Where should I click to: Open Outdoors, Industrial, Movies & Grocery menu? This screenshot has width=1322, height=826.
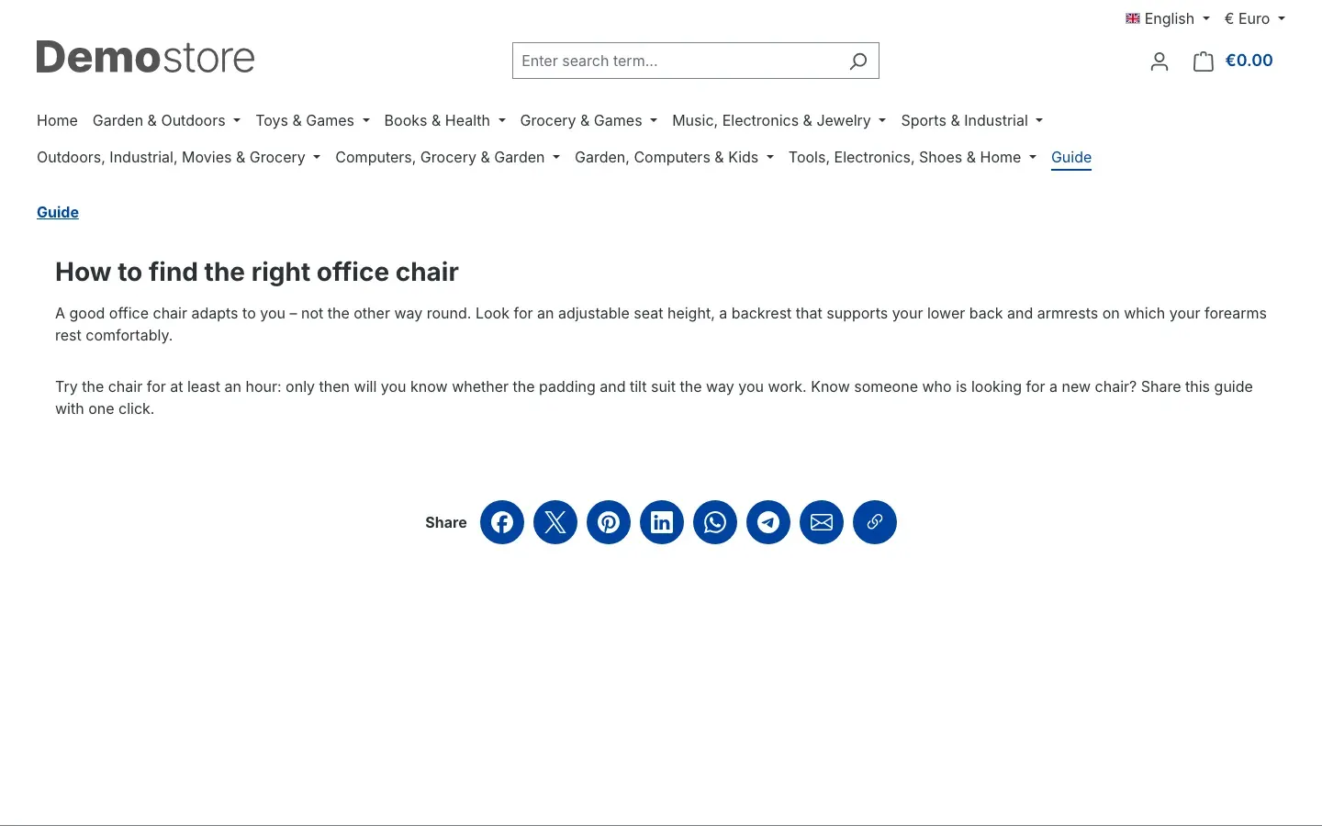178,157
